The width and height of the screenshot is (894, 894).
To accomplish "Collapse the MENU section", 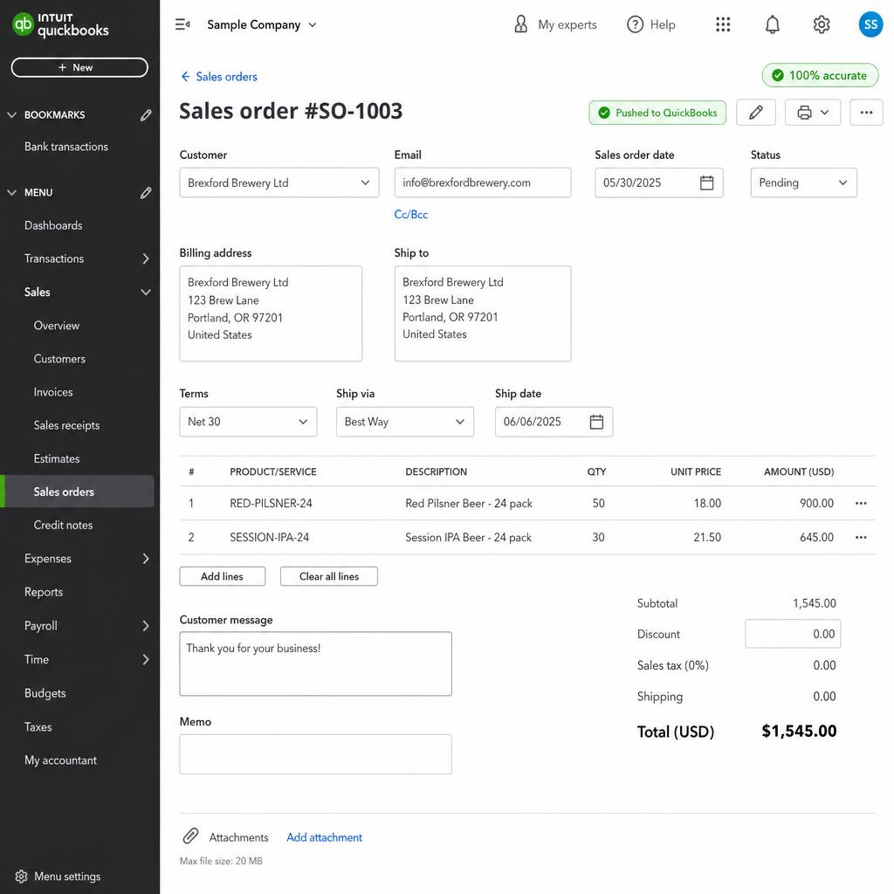I will 11,193.
